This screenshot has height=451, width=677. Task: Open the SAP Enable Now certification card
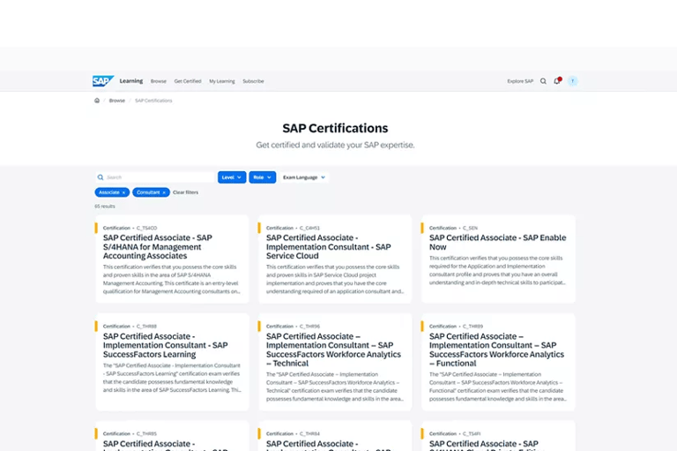[x=498, y=259]
